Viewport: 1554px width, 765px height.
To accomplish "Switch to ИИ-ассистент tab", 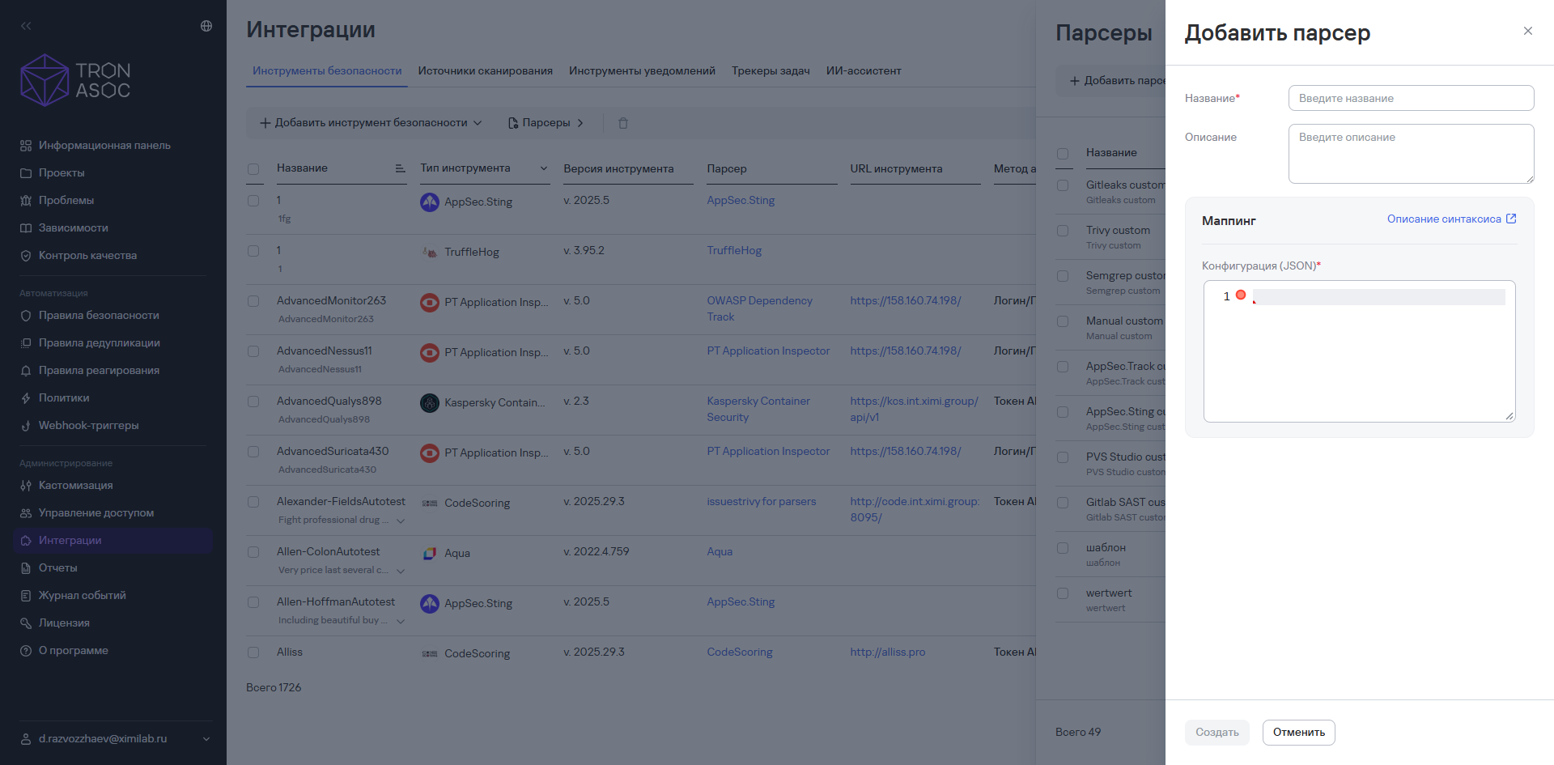I will [864, 71].
